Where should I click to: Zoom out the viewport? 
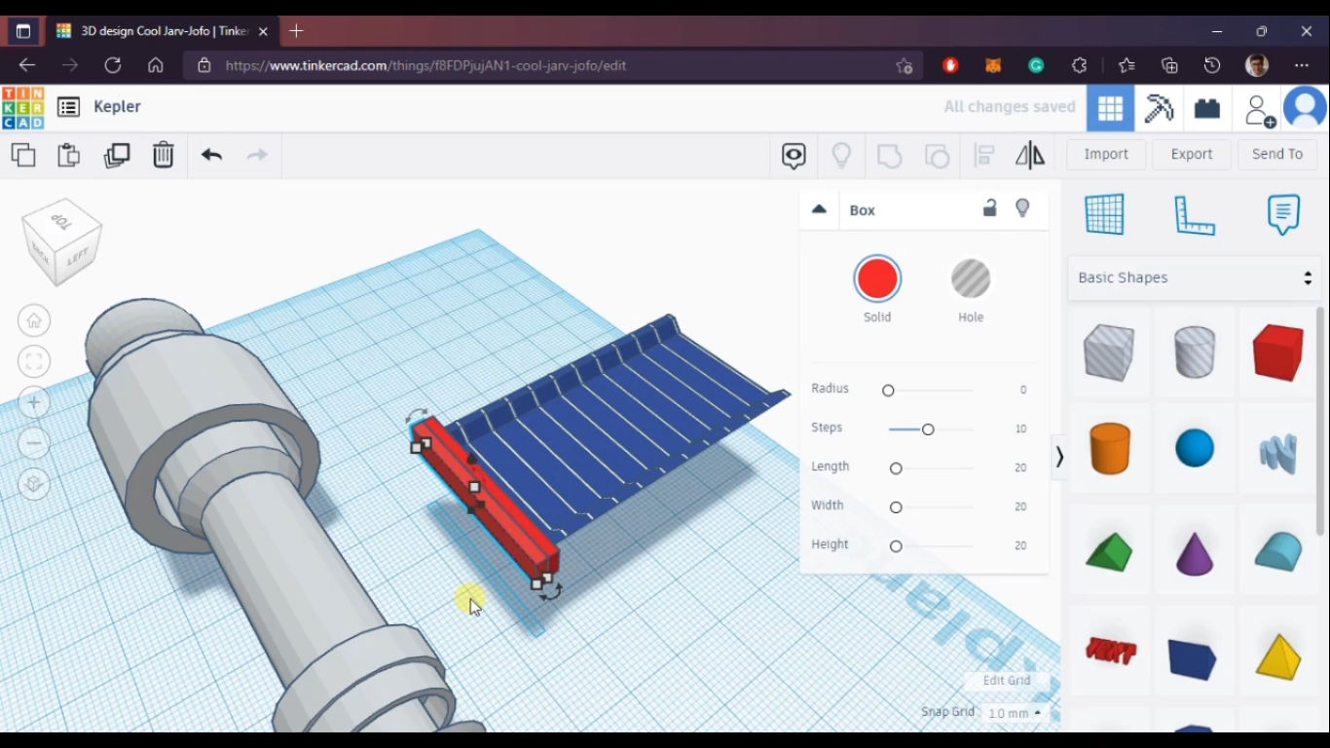[34, 443]
